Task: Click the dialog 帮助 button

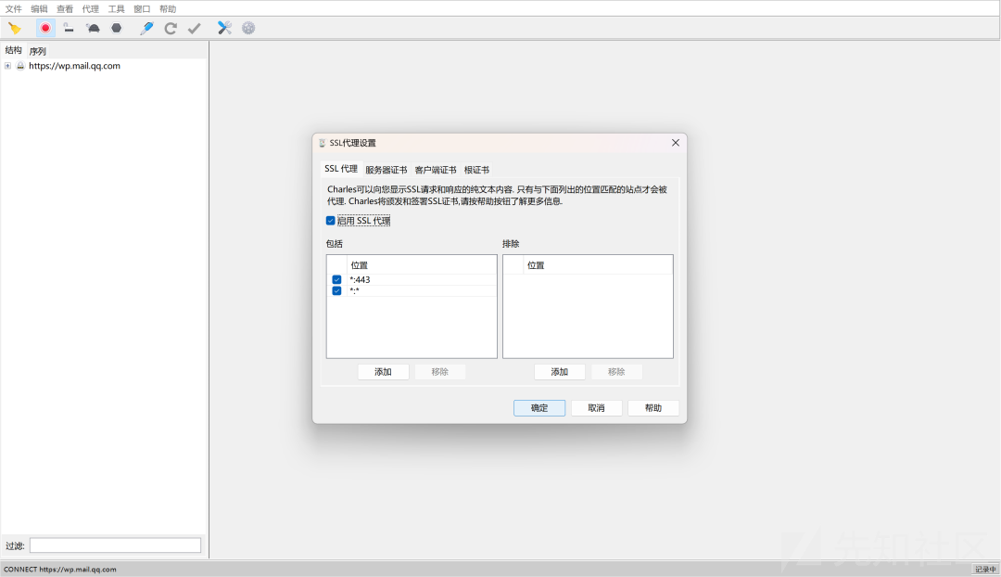Action: pos(653,408)
